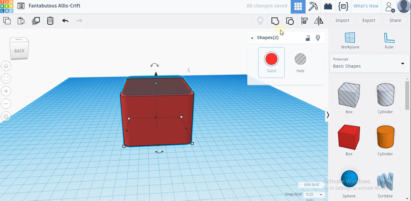411x201 pixels.
Task: Click the Duplicate and repeat icon
Action: (x=36, y=21)
